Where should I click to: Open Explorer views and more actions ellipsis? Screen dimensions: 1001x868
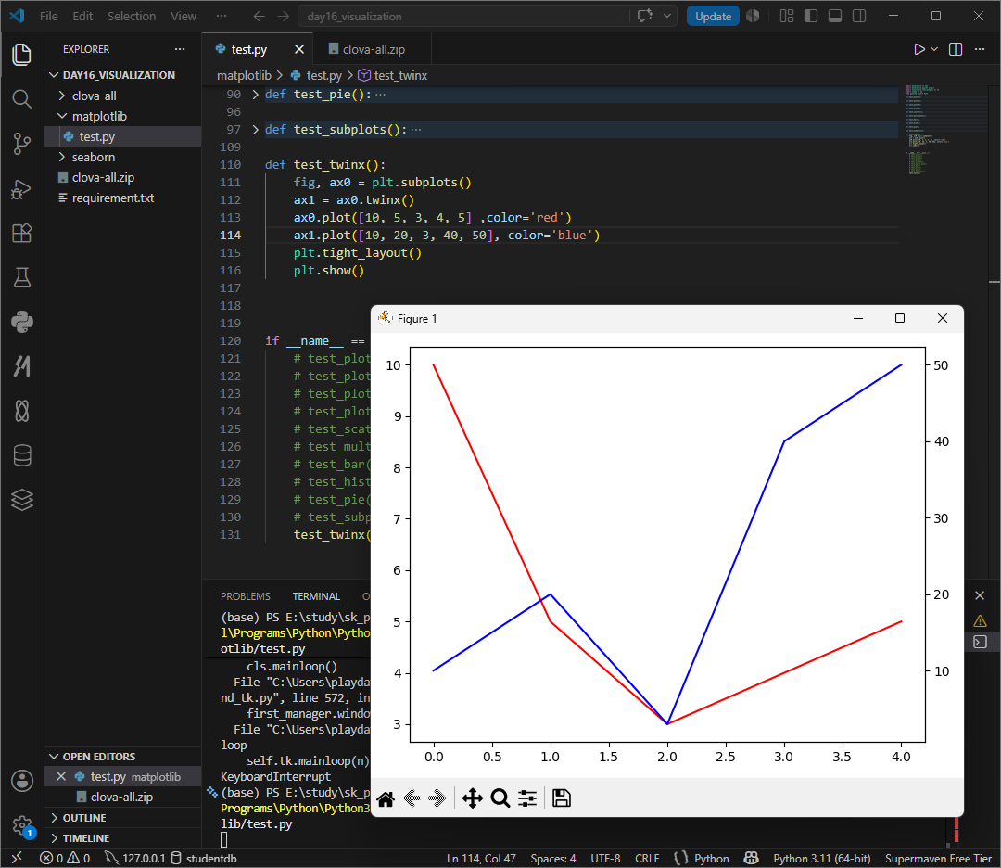tap(180, 49)
